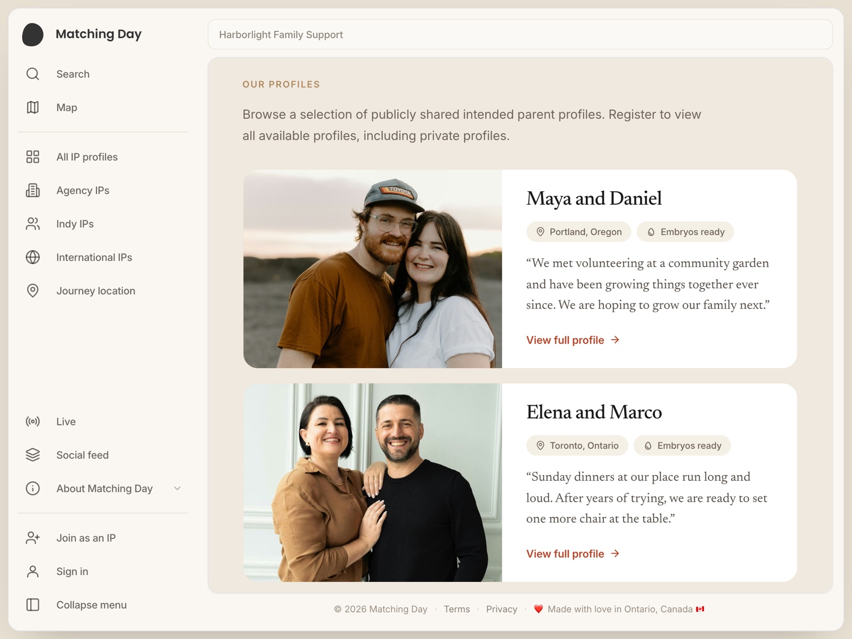Click the Live broadcast icon
This screenshot has height=639, width=852.
[x=32, y=422]
